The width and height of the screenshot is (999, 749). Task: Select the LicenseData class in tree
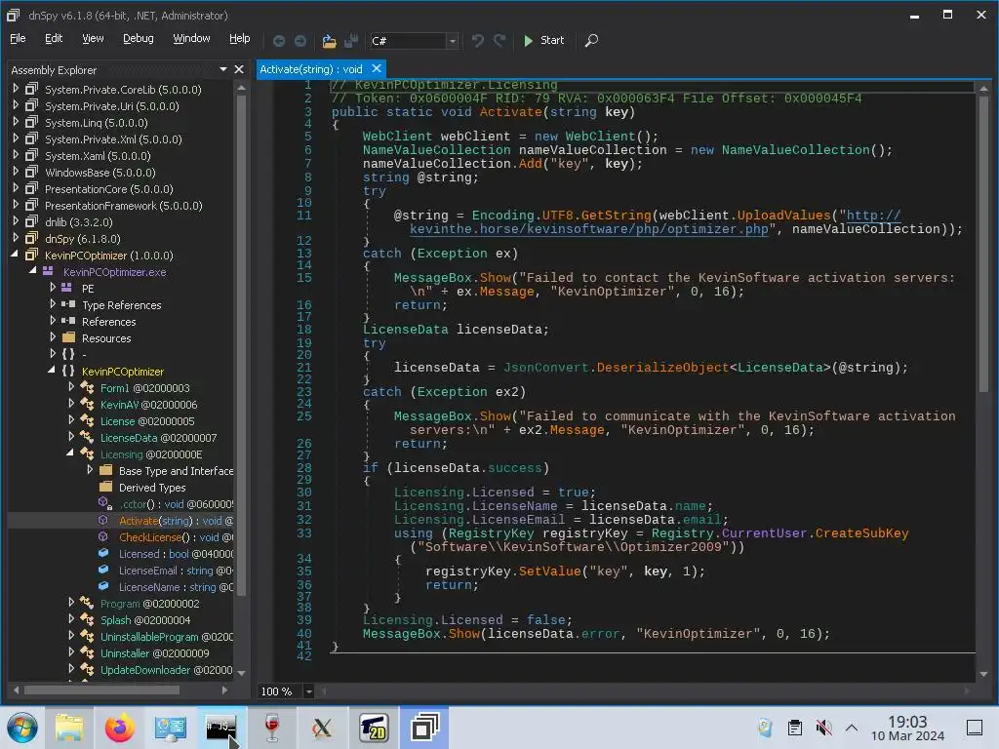(x=158, y=438)
